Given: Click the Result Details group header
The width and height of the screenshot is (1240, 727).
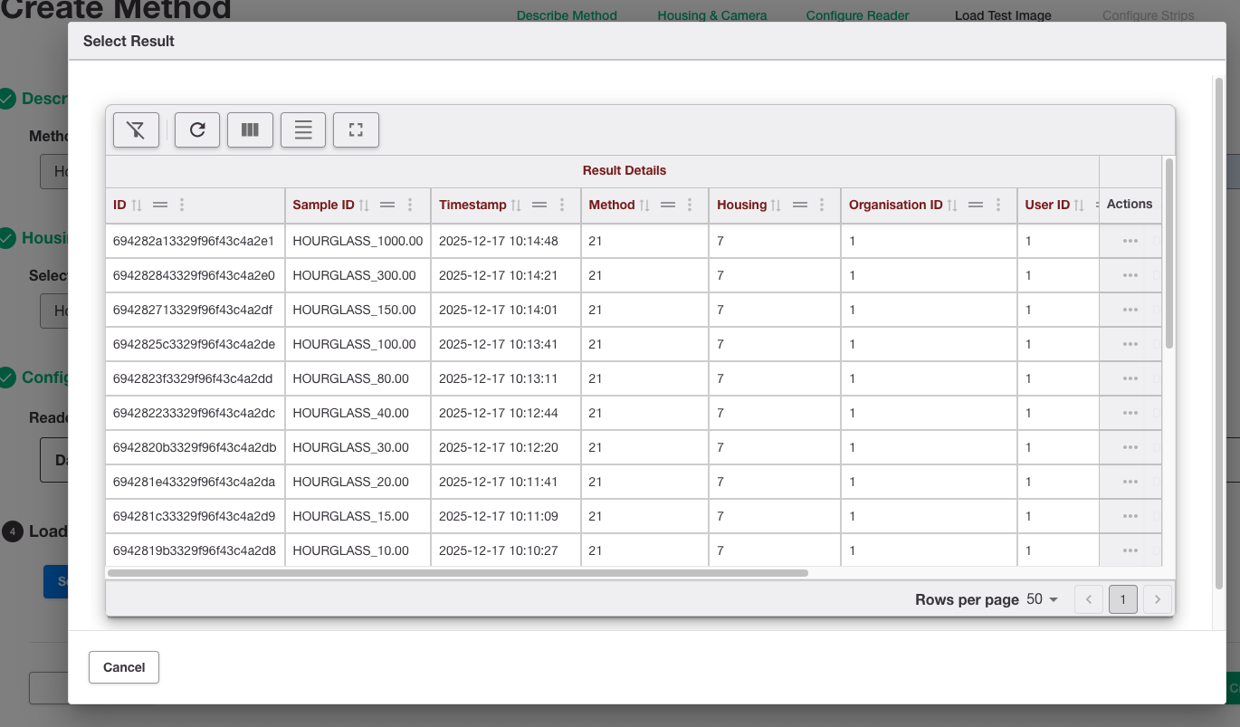Looking at the screenshot, I should point(625,170).
